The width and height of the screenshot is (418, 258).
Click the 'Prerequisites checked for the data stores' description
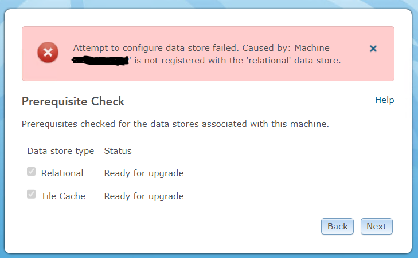click(175, 124)
